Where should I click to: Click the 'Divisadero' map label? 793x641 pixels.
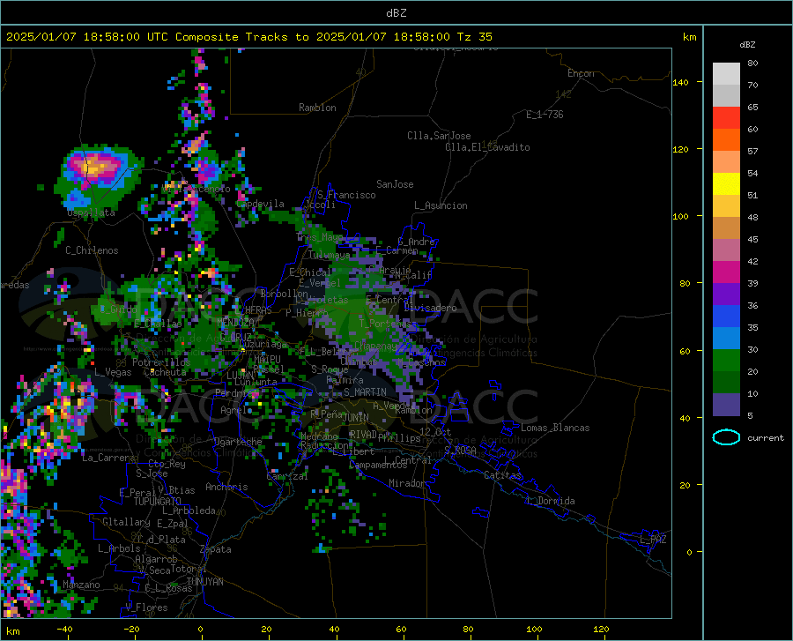click(x=430, y=308)
